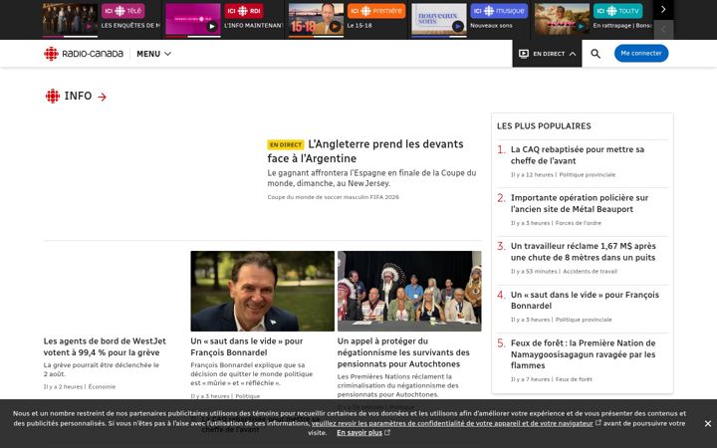This screenshot has height=448, width=717.
Task: Open the MENU dropdown
Action: tap(154, 54)
